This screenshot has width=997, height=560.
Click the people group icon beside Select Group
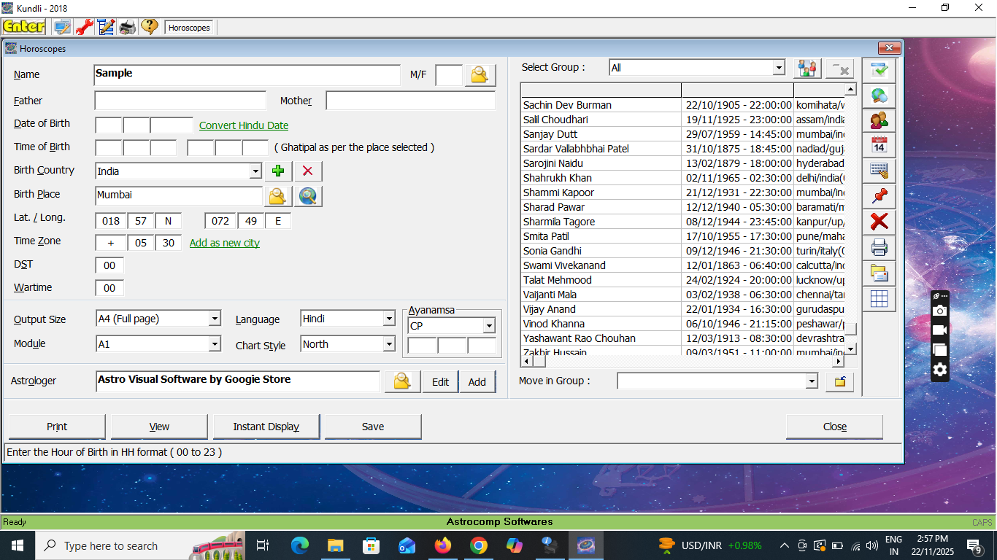coord(807,69)
